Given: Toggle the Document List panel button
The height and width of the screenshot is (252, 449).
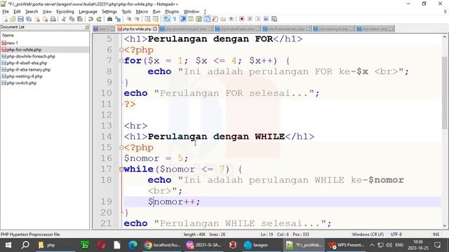Looking at the screenshot, I should click(207, 19).
